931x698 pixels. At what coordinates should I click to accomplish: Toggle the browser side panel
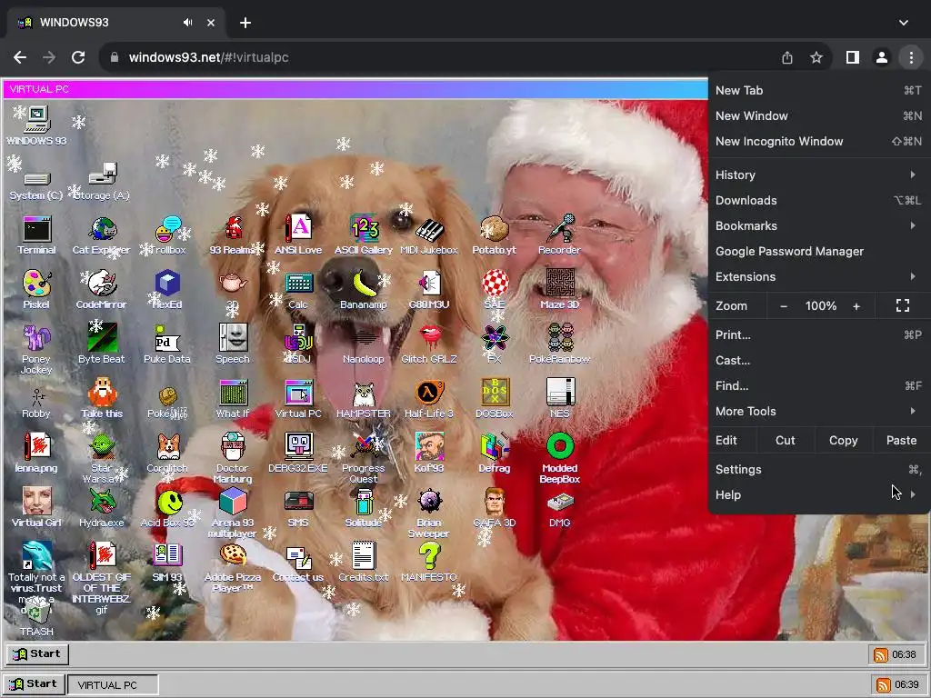tap(852, 57)
